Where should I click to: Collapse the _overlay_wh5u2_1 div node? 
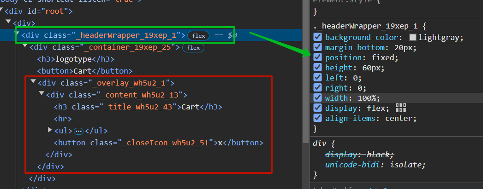(33, 82)
